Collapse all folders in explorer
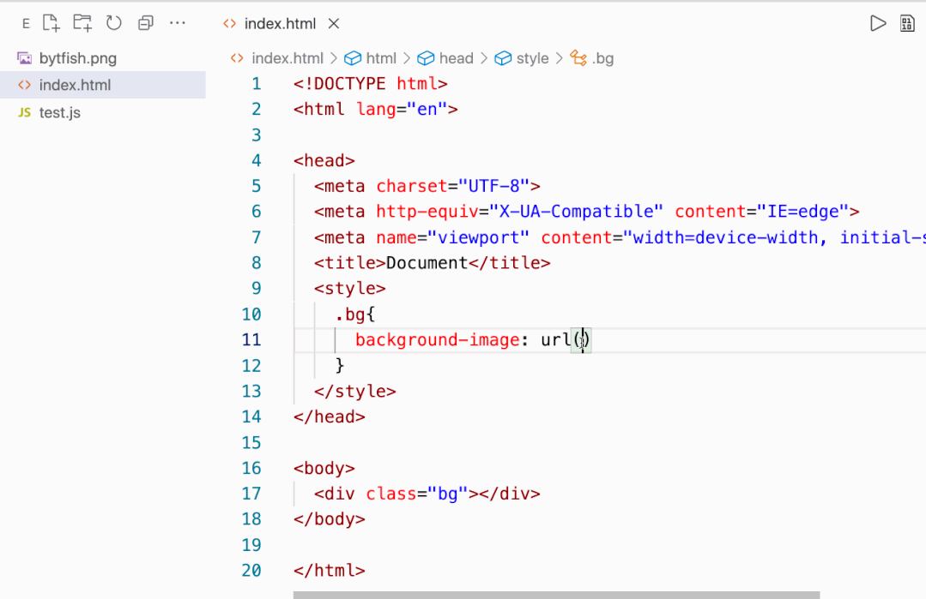 [x=146, y=23]
